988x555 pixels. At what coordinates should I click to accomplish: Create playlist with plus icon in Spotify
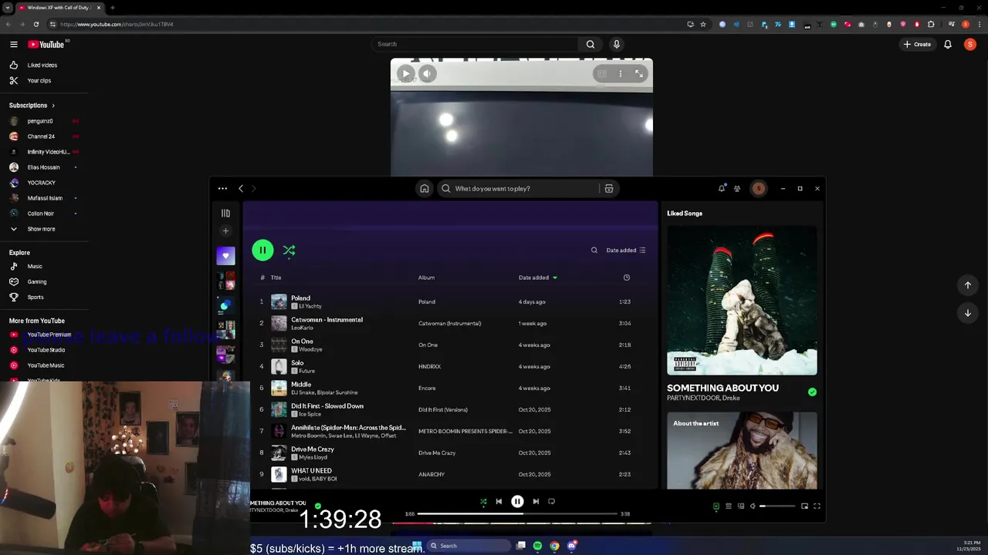click(x=225, y=230)
